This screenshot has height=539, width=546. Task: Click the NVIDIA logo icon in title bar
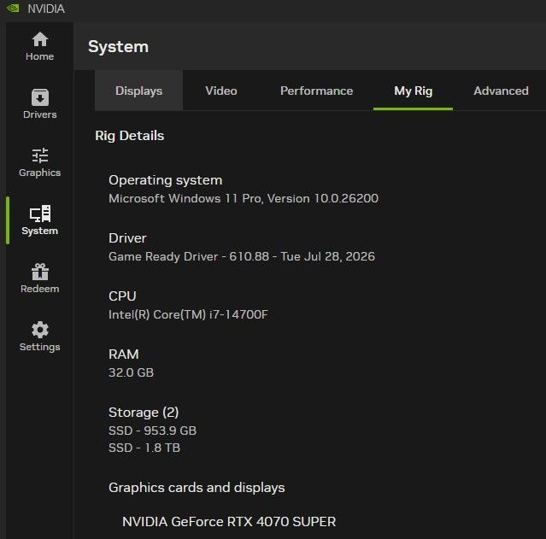pyautogui.click(x=13, y=8)
